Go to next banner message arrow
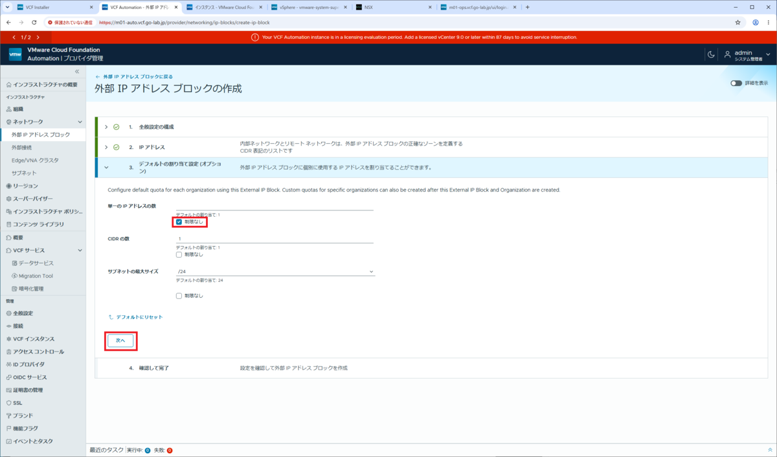 tap(38, 38)
